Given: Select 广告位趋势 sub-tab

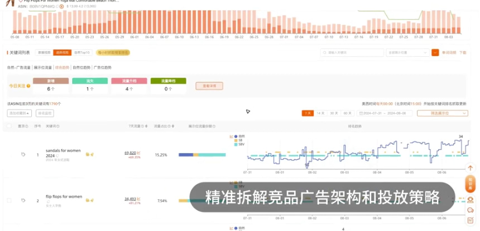Looking at the screenshot, I should [x=103, y=67].
